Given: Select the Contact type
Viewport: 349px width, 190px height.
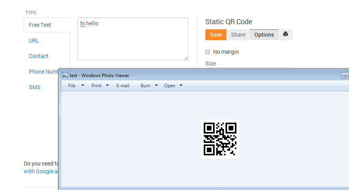Looking at the screenshot, I should (39, 56).
